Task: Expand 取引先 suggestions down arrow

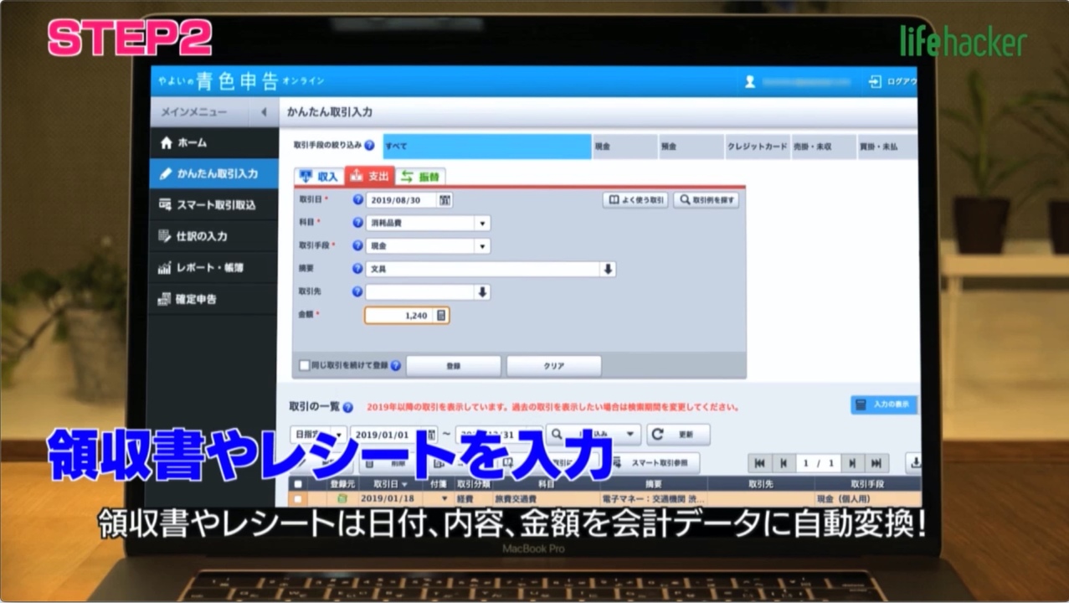Action: pyautogui.click(x=482, y=292)
